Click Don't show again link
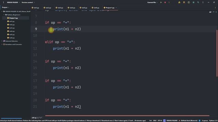Screen dimensions: 218x122 (x=121, y=121)
